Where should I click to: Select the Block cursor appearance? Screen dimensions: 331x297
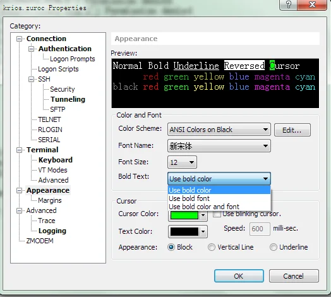tap(171, 247)
